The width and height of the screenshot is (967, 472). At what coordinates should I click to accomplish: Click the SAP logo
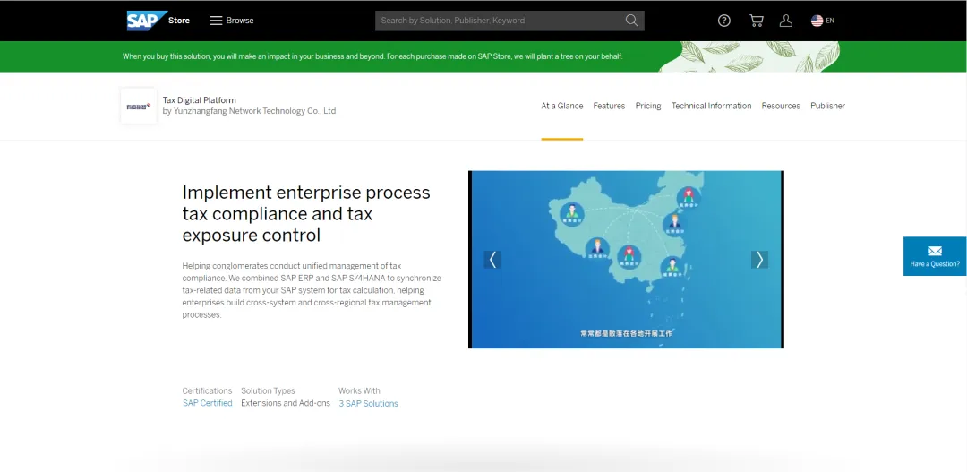pos(147,21)
